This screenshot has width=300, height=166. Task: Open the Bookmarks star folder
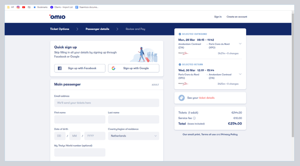click(x=40, y=7)
